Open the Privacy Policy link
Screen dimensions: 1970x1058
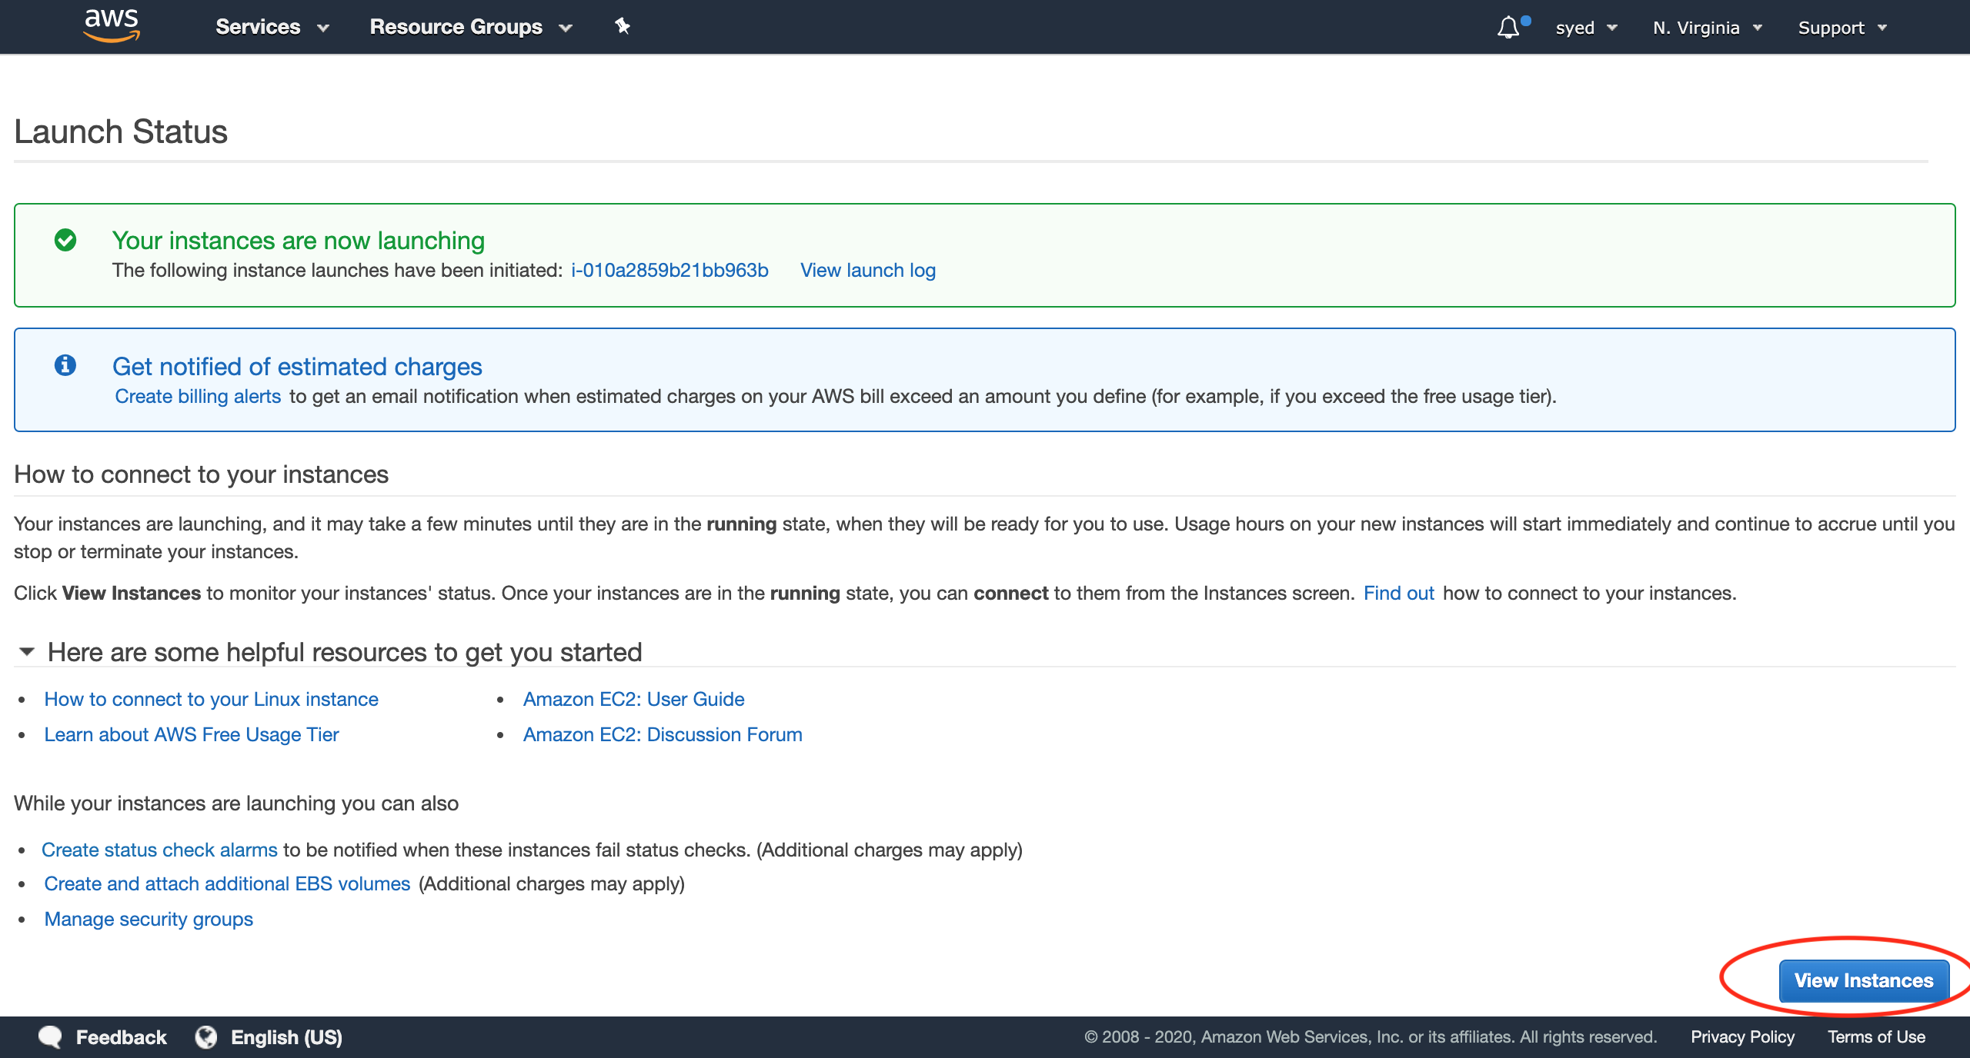click(1742, 1036)
